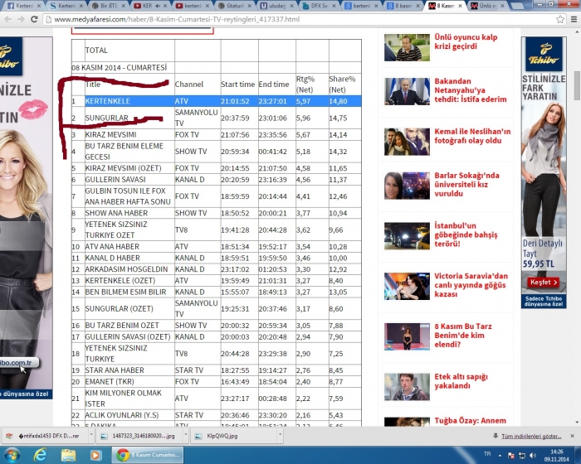The width and height of the screenshot is (581, 464).
Task: Open 8 Kasım Bu Tarz Benim'de article
Action: [463, 336]
